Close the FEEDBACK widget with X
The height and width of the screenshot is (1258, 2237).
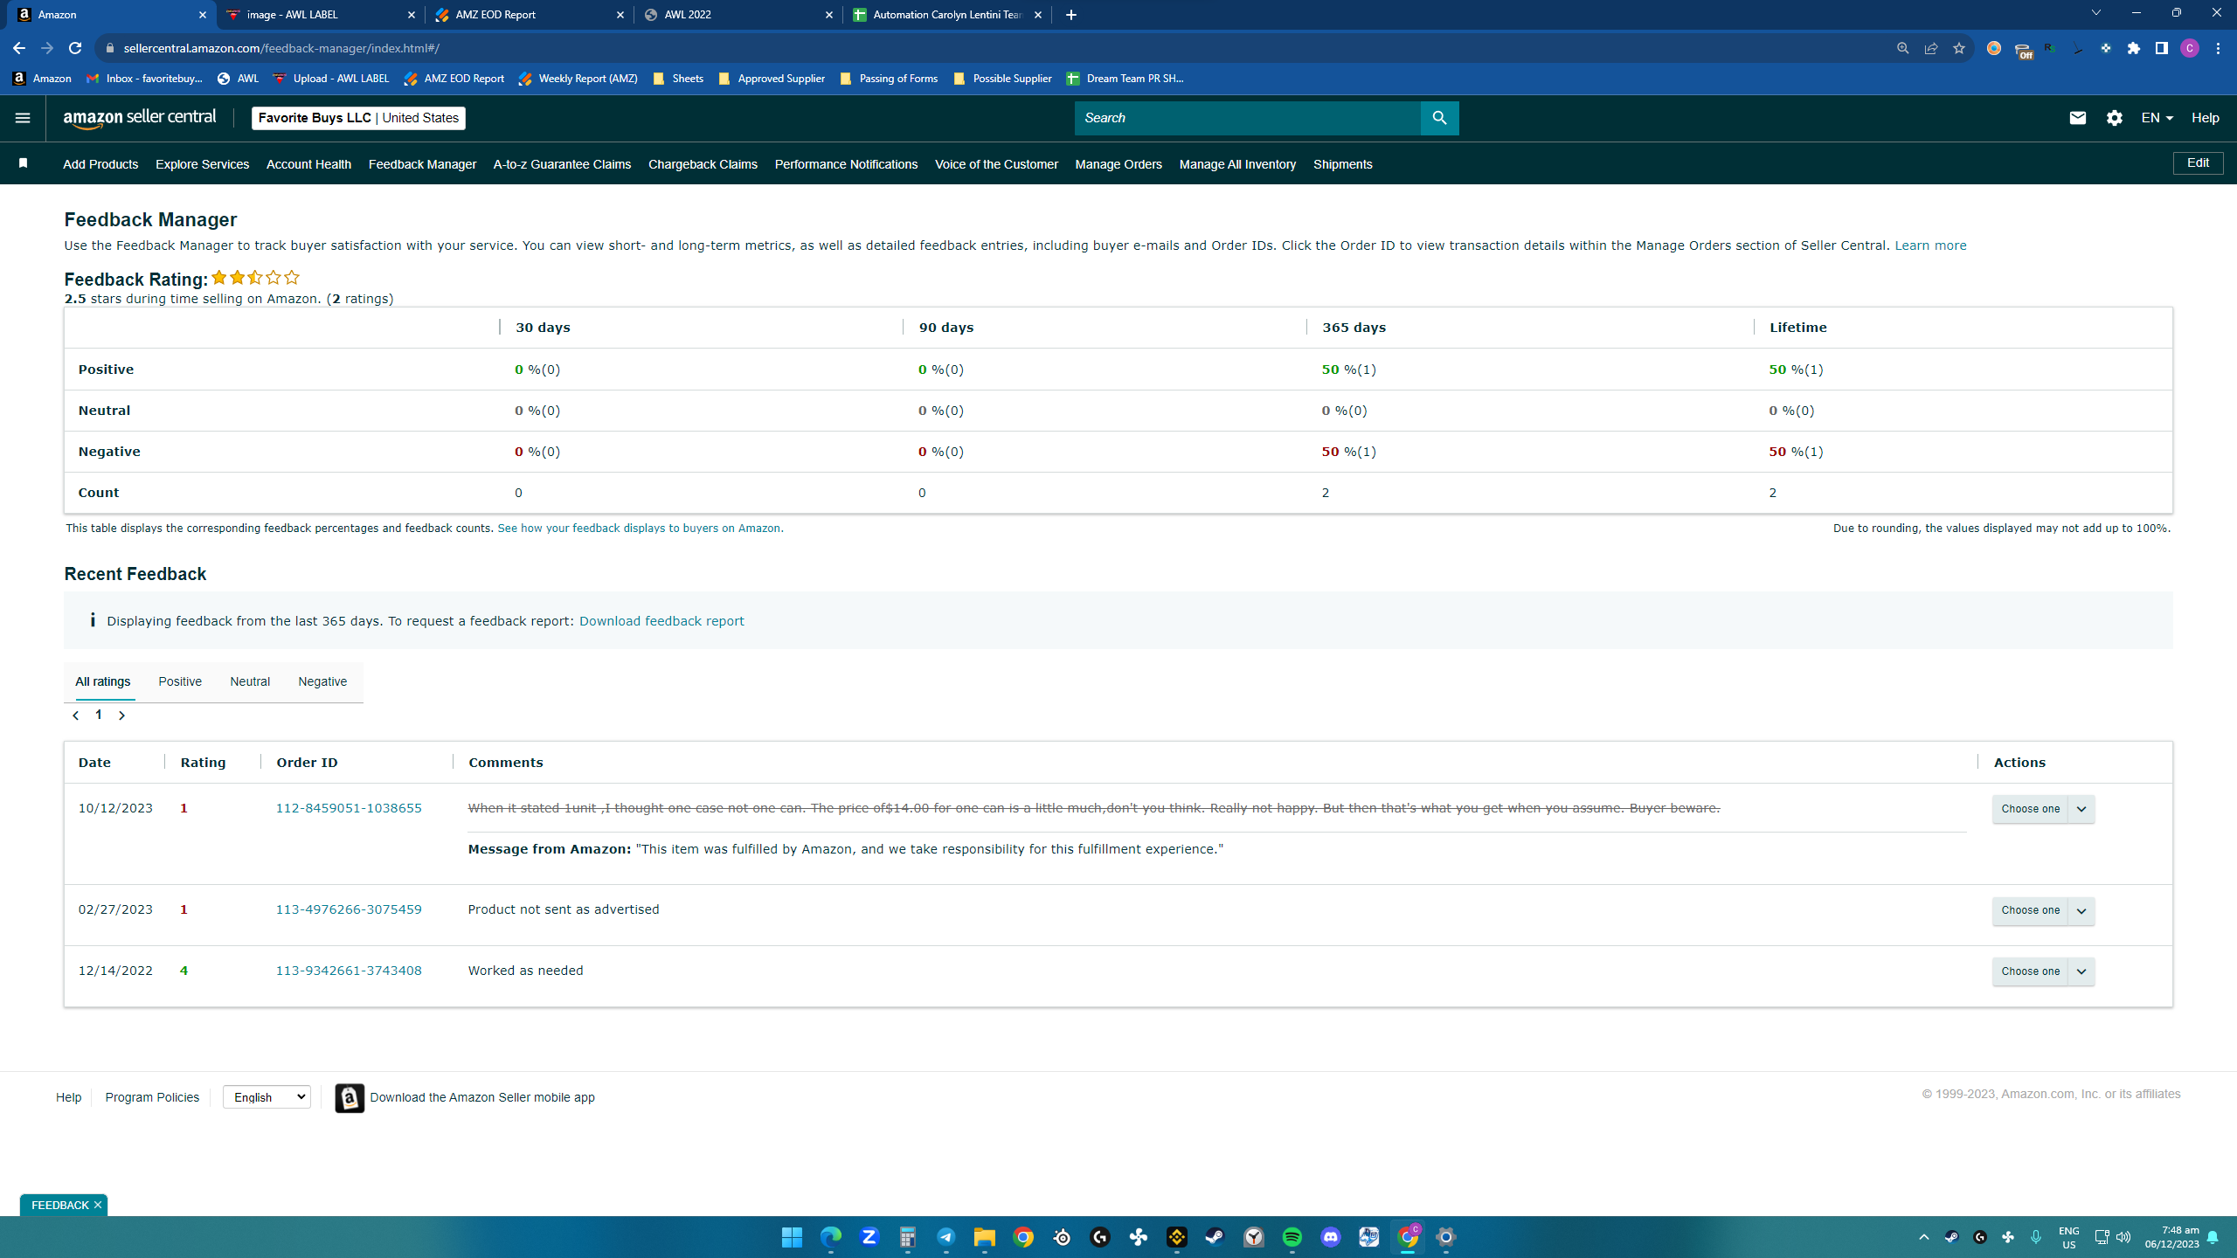click(x=98, y=1205)
